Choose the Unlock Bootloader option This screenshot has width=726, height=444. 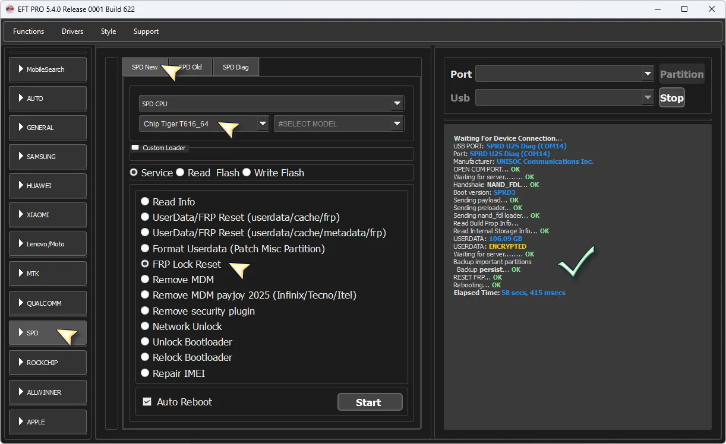145,342
